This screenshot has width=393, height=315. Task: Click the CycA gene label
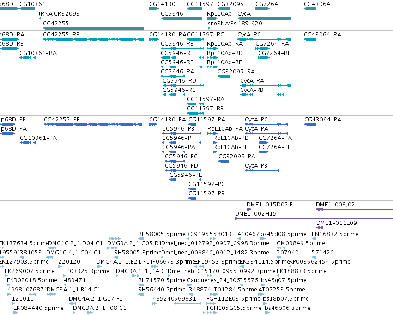tap(244, 14)
